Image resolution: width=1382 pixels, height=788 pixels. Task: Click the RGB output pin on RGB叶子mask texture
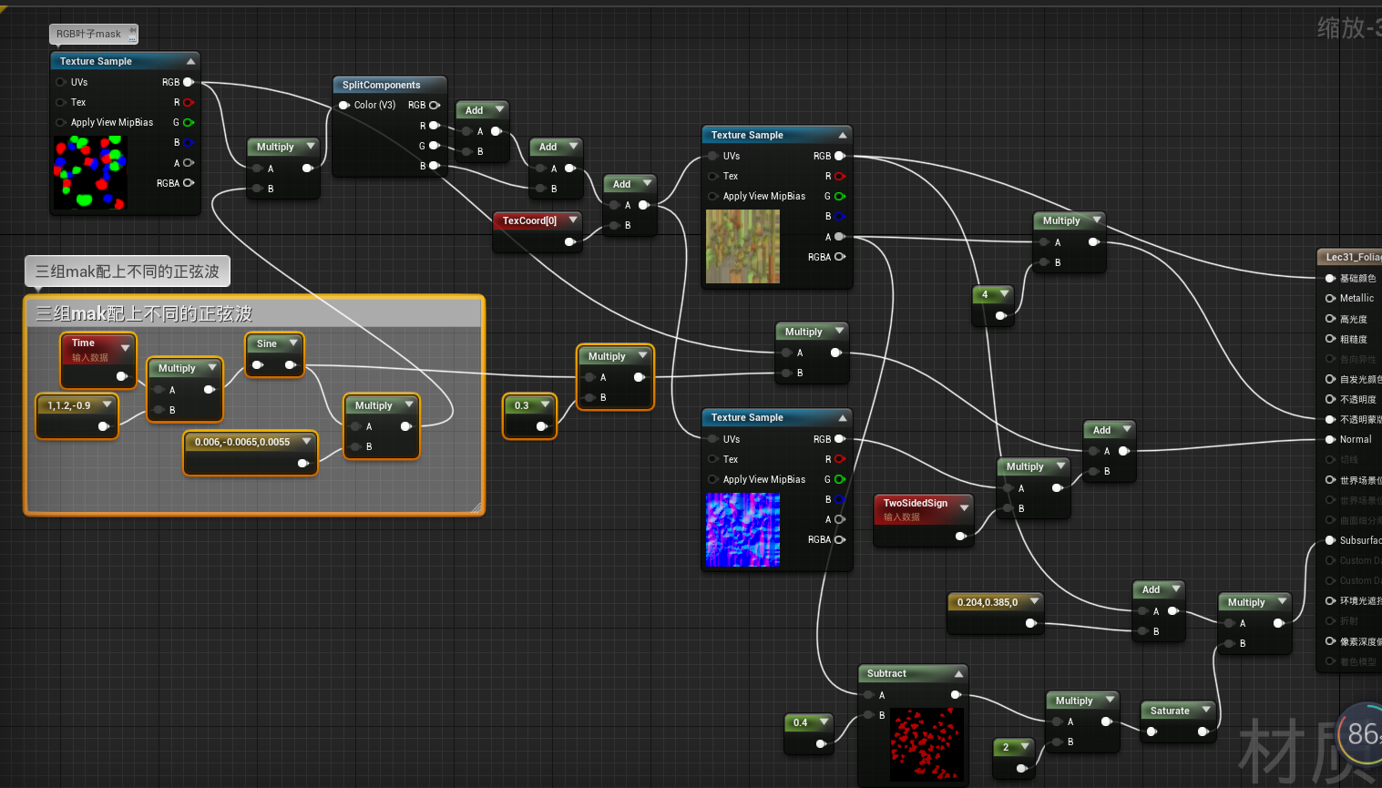click(x=189, y=82)
